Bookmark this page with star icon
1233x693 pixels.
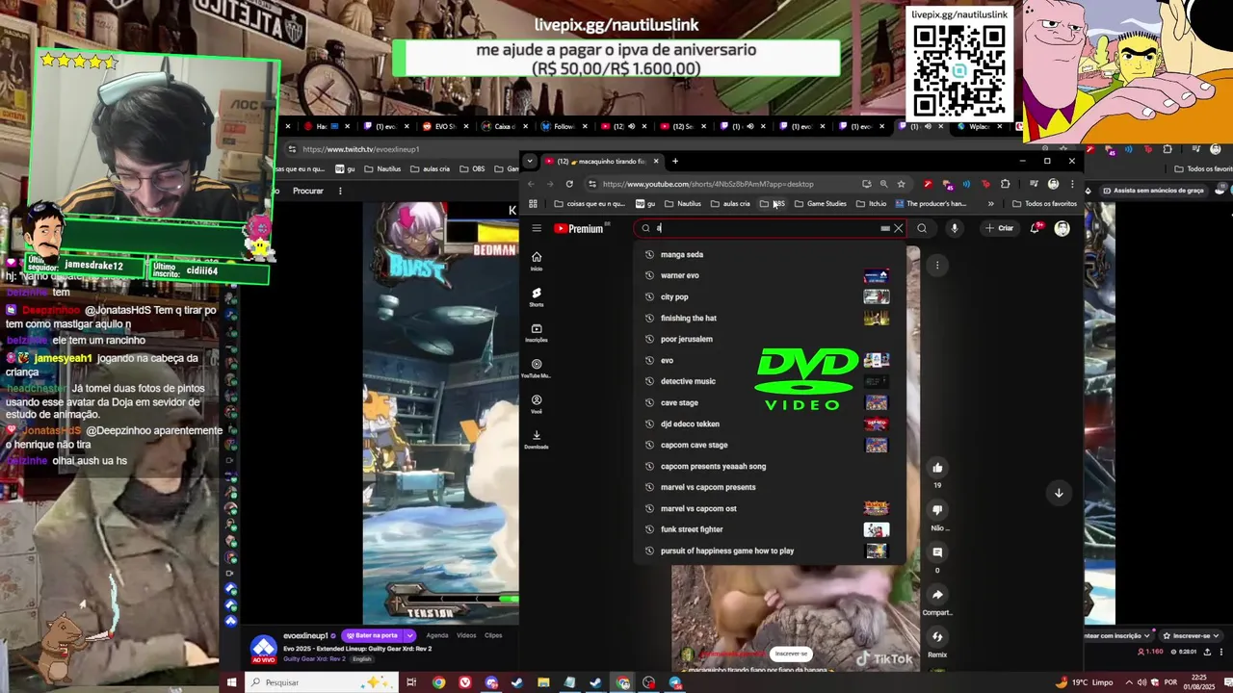coord(901,184)
